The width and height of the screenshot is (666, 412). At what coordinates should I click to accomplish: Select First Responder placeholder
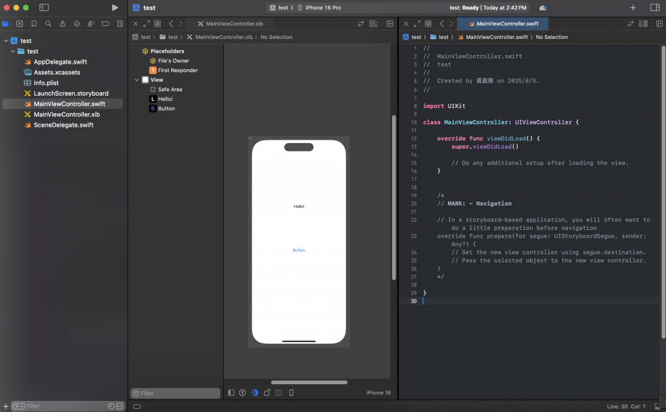click(173, 70)
